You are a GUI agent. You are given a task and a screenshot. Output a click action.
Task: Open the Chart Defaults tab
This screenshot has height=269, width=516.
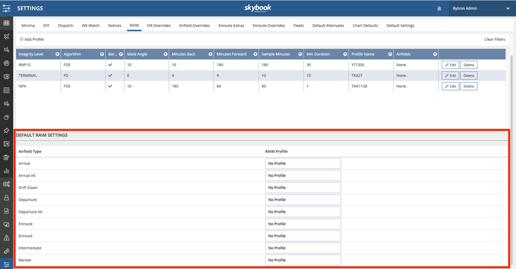click(x=365, y=25)
